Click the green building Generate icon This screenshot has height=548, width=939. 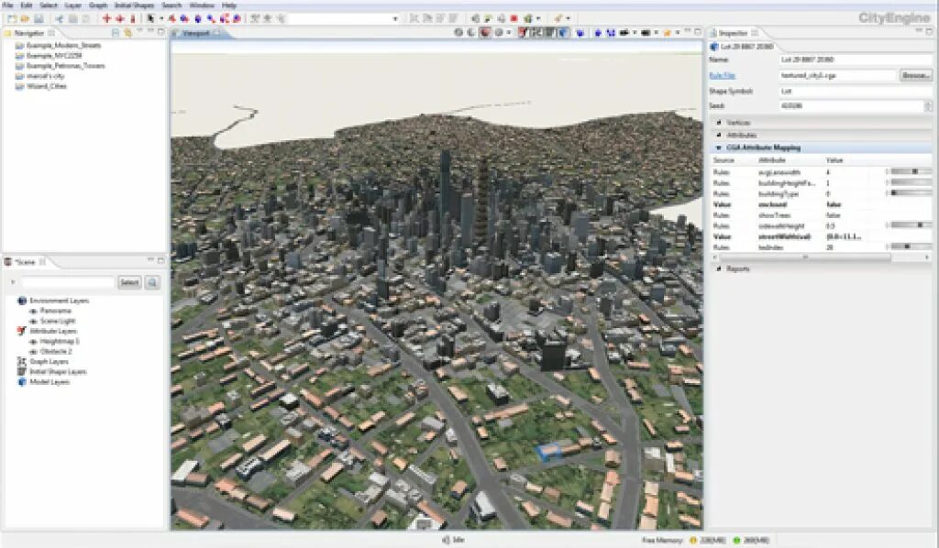[528, 18]
